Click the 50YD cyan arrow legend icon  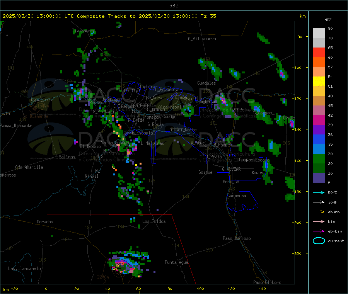pyautogui.click(x=319, y=192)
